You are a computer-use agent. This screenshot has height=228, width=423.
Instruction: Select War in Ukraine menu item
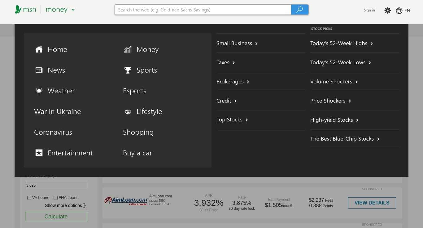click(57, 112)
